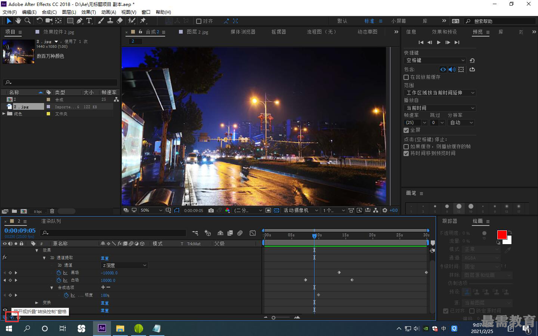The height and width of the screenshot is (336, 538).
Task: Open the 空格键 shortcut dropdown
Action: [435, 60]
